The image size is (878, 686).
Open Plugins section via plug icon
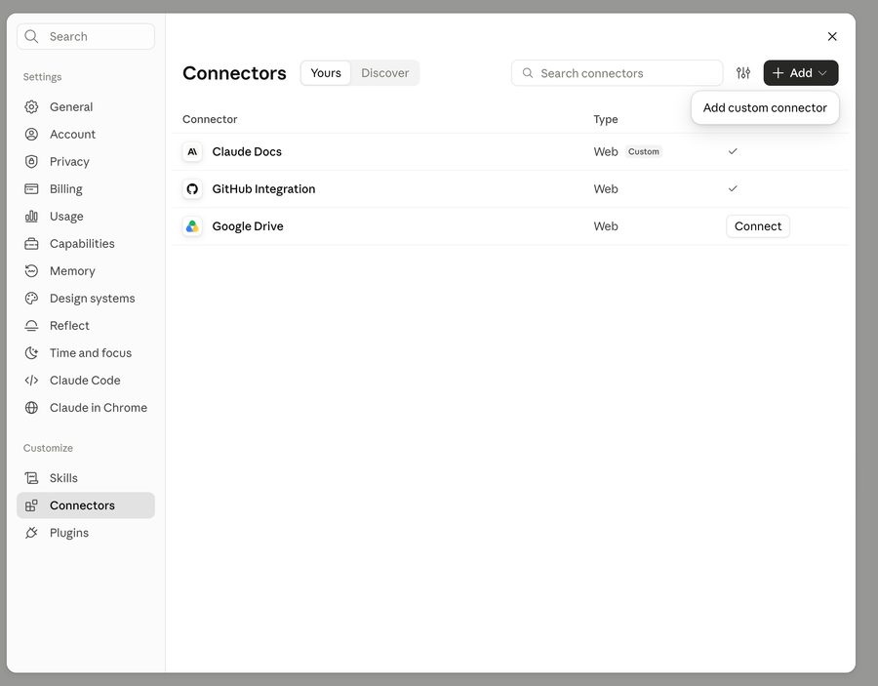tap(31, 533)
